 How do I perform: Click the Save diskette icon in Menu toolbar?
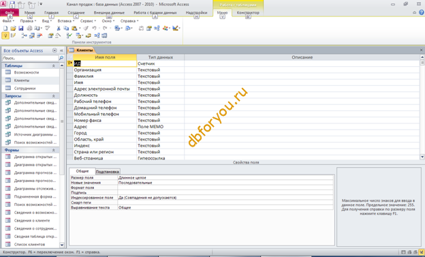pyautogui.click(x=21, y=28)
